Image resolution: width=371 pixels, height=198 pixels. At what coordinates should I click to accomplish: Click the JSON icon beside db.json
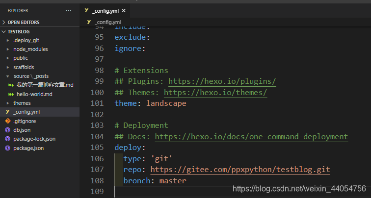pyautogui.click(x=8, y=130)
